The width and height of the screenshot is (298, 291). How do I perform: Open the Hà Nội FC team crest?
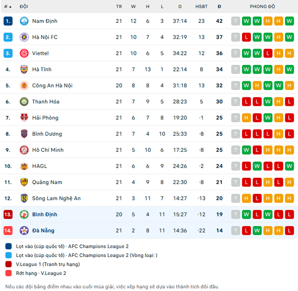(x=24, y=37)
